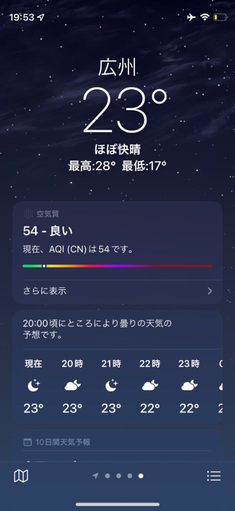Open the weather map icon
The height and width of the screenshot is (511, 235).
pyautogui.click(x=21, y=476)
